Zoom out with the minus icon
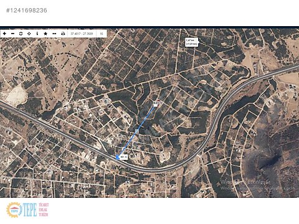299x224 pixels. pos(12,34)
